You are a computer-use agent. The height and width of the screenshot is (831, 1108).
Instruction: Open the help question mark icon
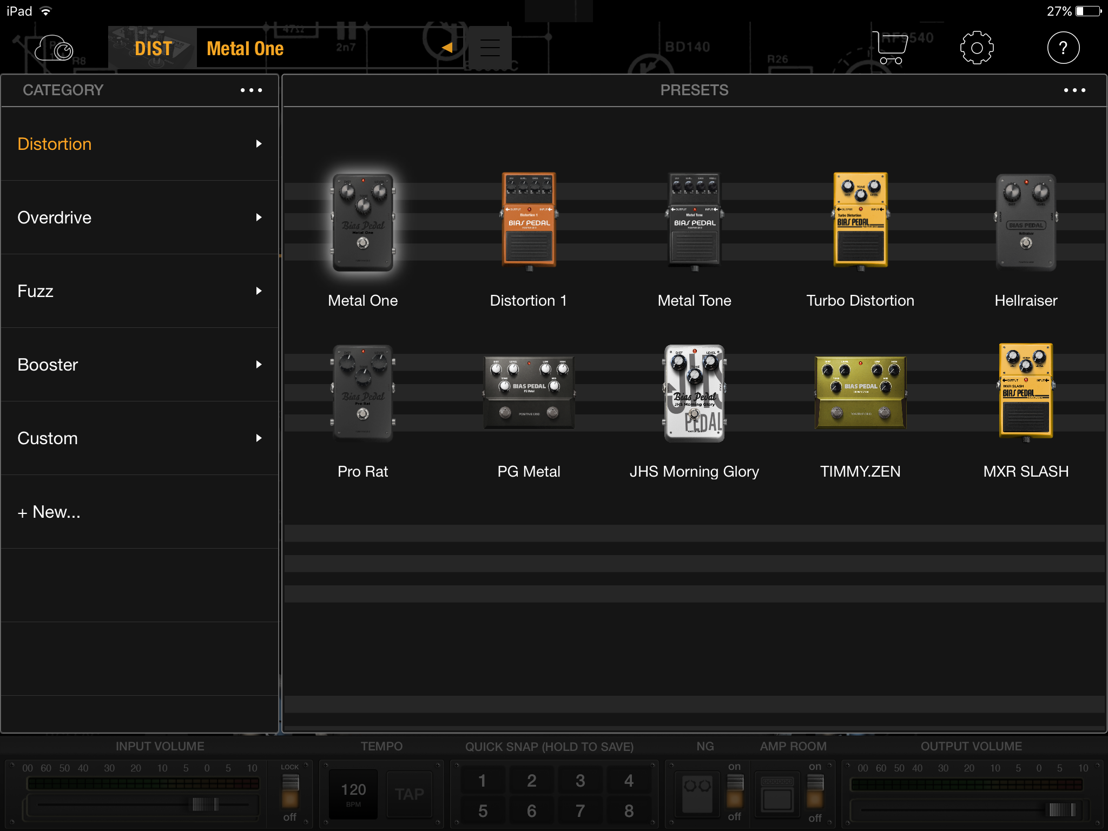(x=1063, y=48)
